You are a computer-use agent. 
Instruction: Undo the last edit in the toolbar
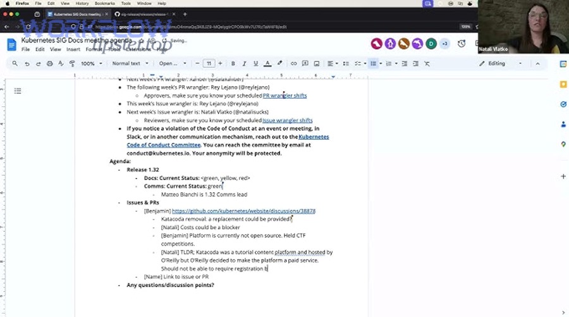(x=27, y=63)
